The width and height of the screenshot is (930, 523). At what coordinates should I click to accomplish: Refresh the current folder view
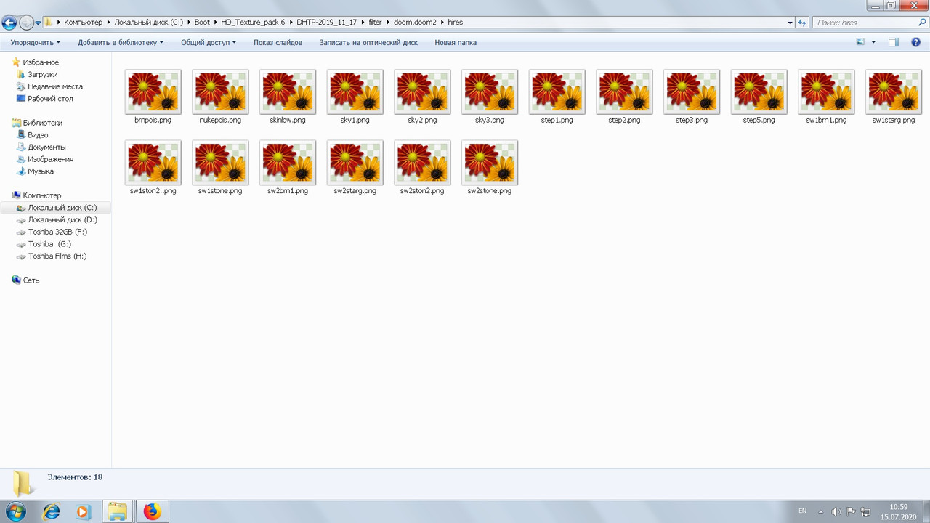tap(802, 23)
